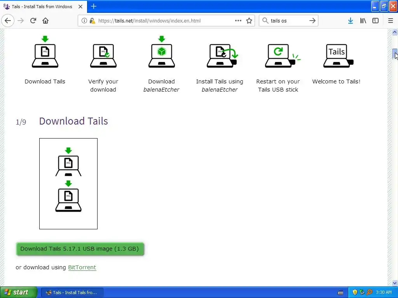This screenshot has width=398, height=298.
Task: Submit the search with the arrow button
Action: click(312, 21)
